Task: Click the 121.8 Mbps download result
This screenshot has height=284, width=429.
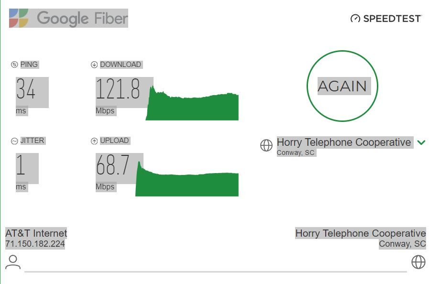Action: [x=118, y=89]
